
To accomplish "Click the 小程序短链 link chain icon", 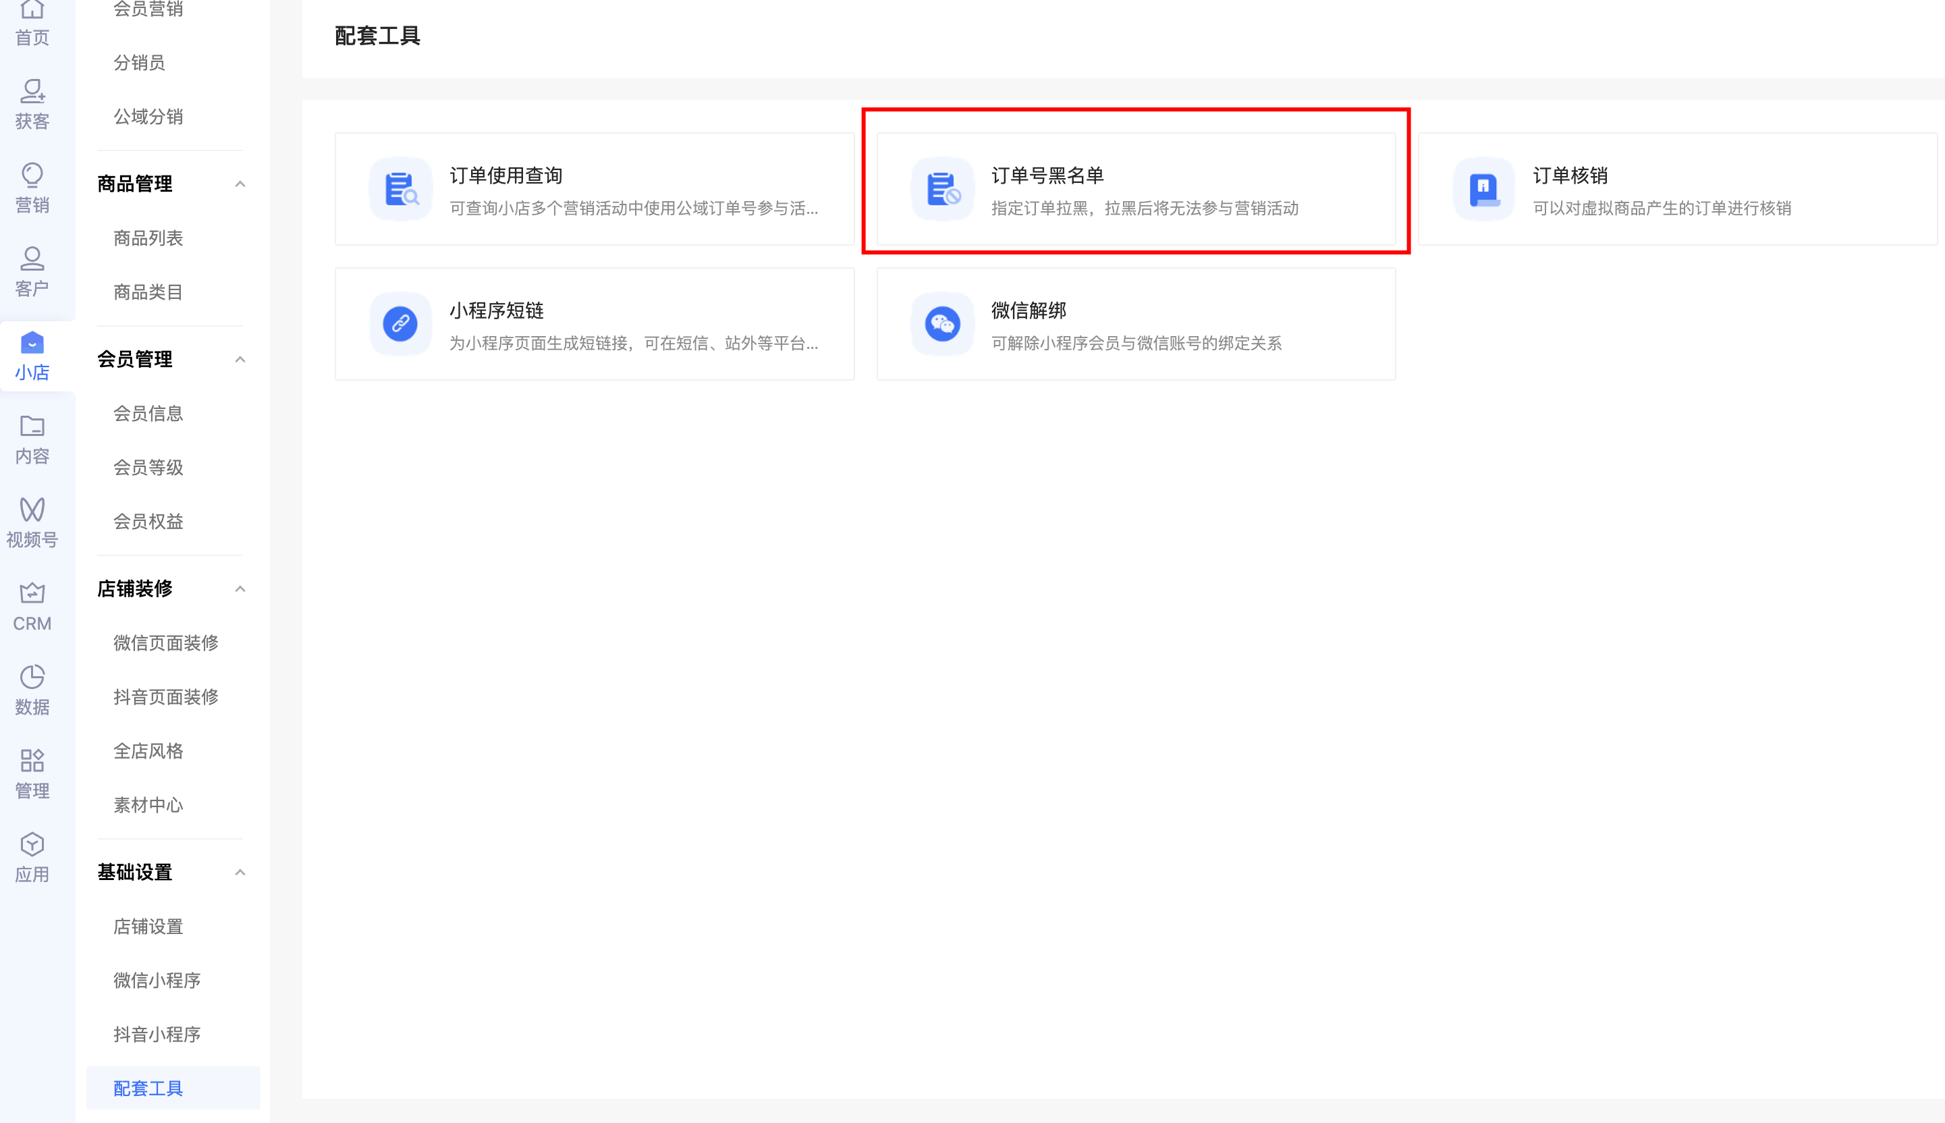I will [400, 324].
